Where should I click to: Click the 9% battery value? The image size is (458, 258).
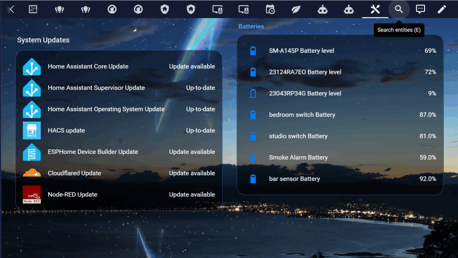click(432, 93)
